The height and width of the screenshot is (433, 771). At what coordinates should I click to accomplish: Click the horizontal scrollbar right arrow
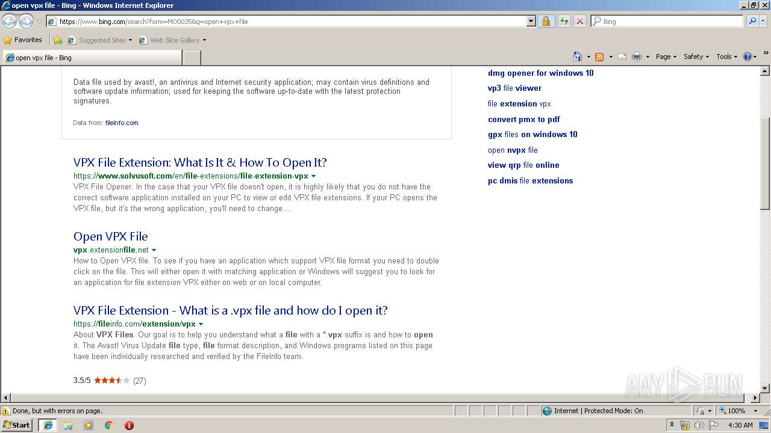(x=755, y=398)
